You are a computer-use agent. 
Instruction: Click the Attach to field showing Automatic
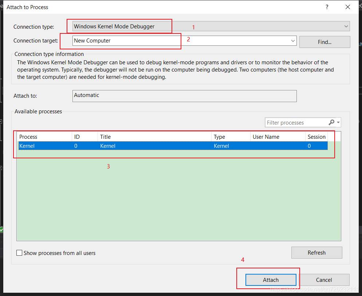tap(185, 96)
